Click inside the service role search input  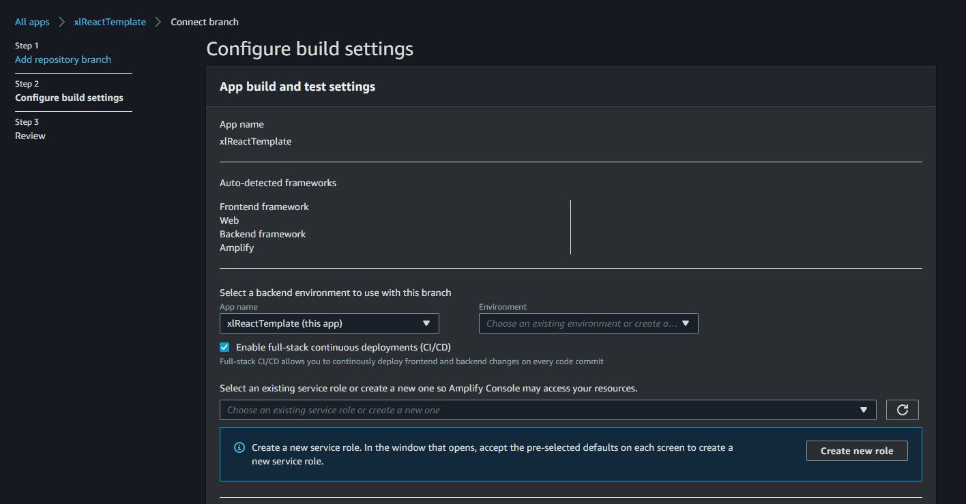point(478,409)
